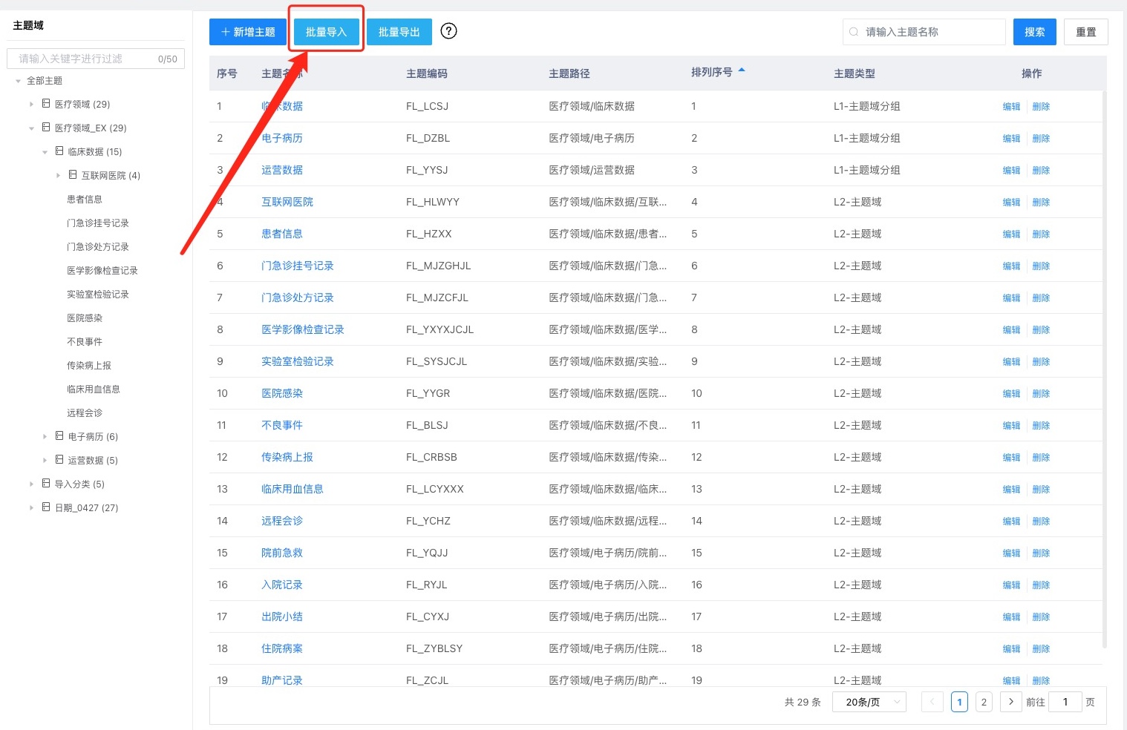
Task: Open the 电子病历 topic name link
Action: pos(282,138)
